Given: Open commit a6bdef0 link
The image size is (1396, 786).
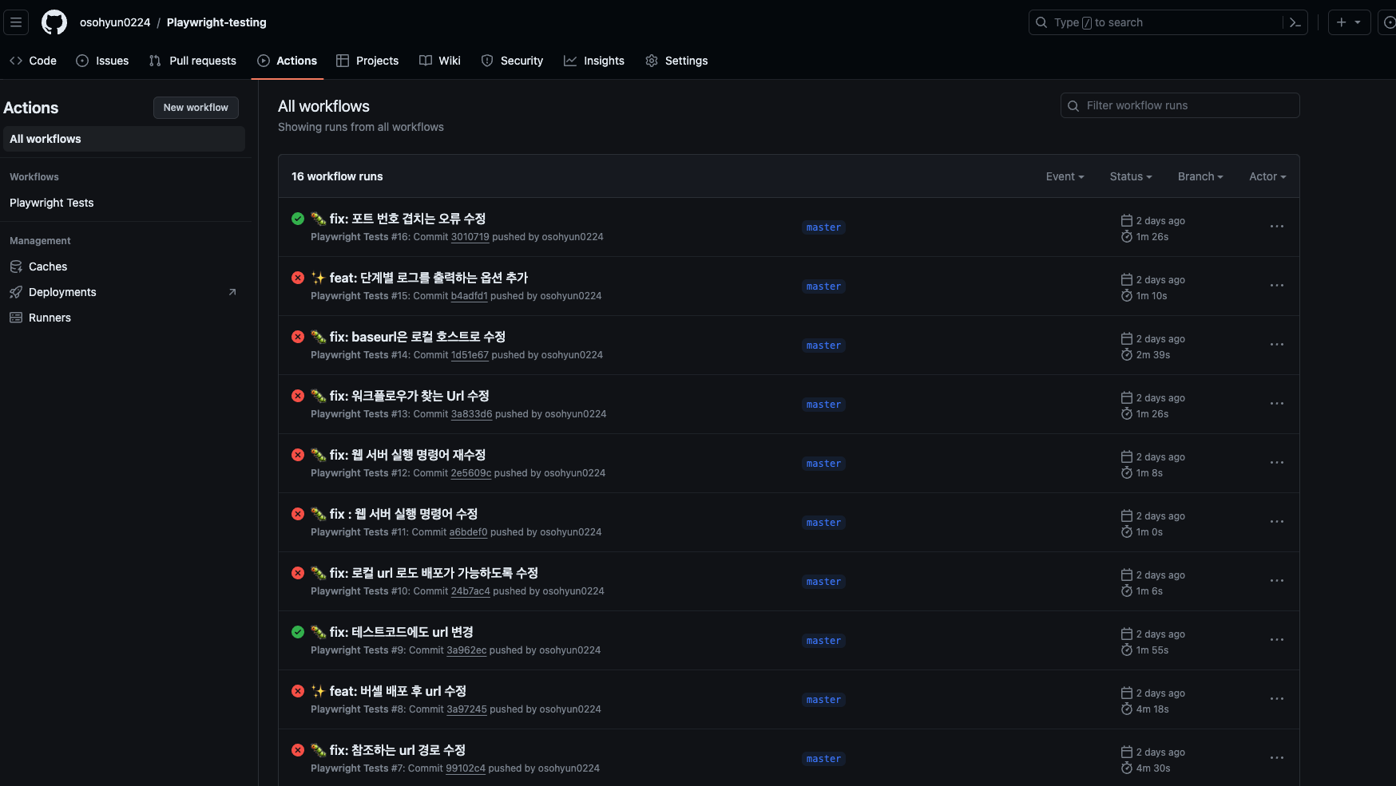Looking at the screenshot, I should (x=469, y=532).
